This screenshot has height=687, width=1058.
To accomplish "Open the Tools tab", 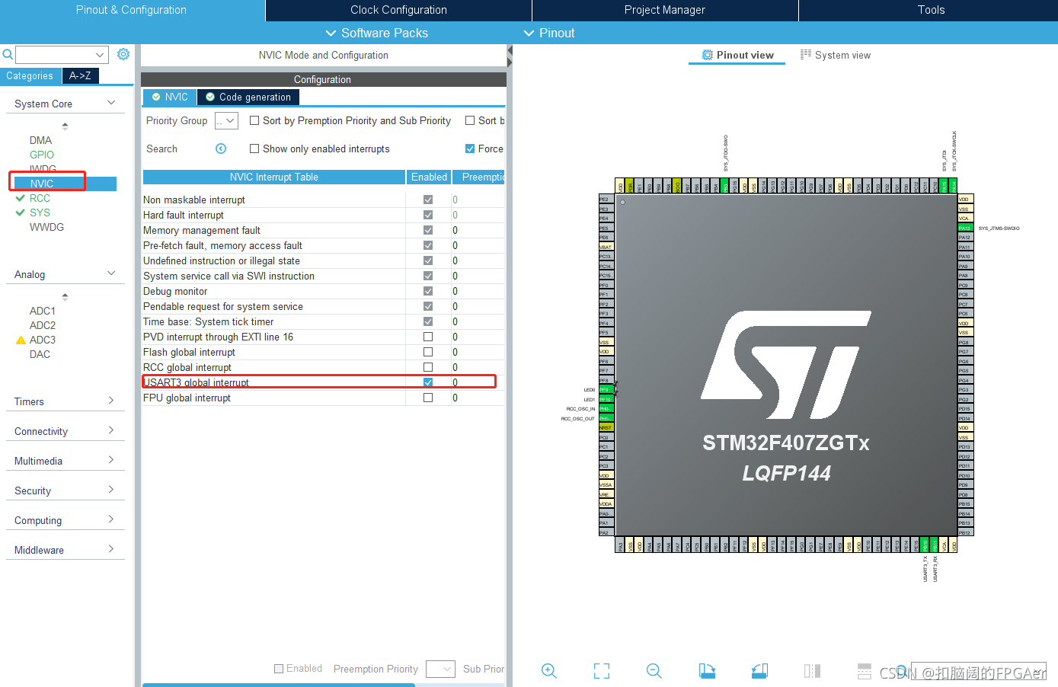I will pyautogui.click(x=931, y=10).
